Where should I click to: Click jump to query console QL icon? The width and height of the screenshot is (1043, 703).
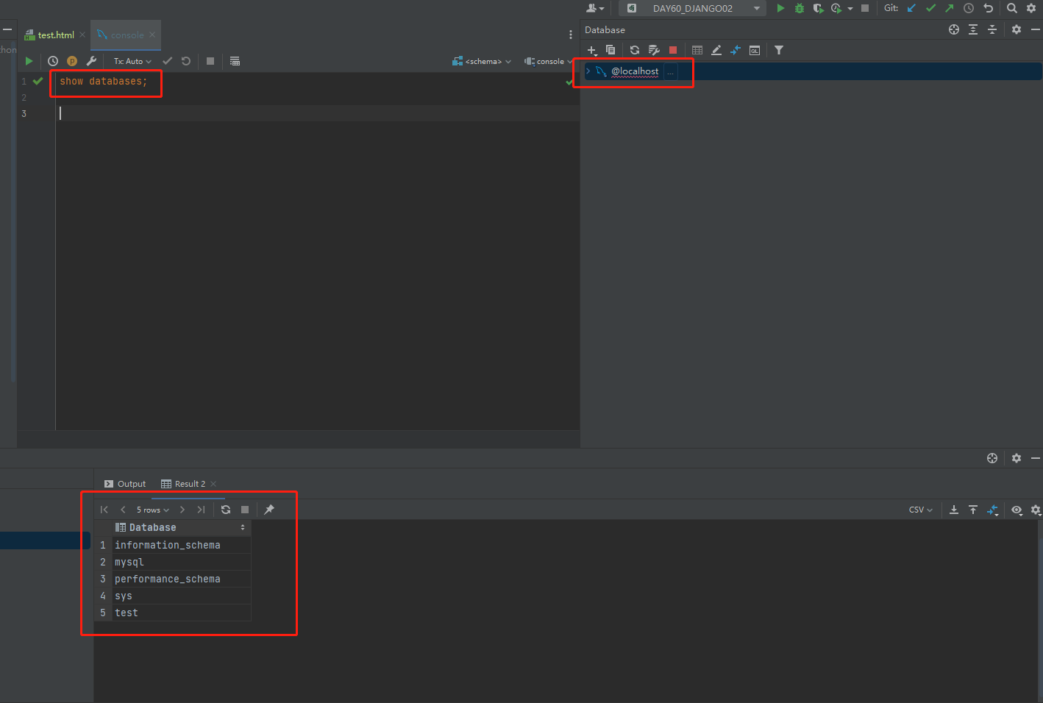tap(755, 50)
